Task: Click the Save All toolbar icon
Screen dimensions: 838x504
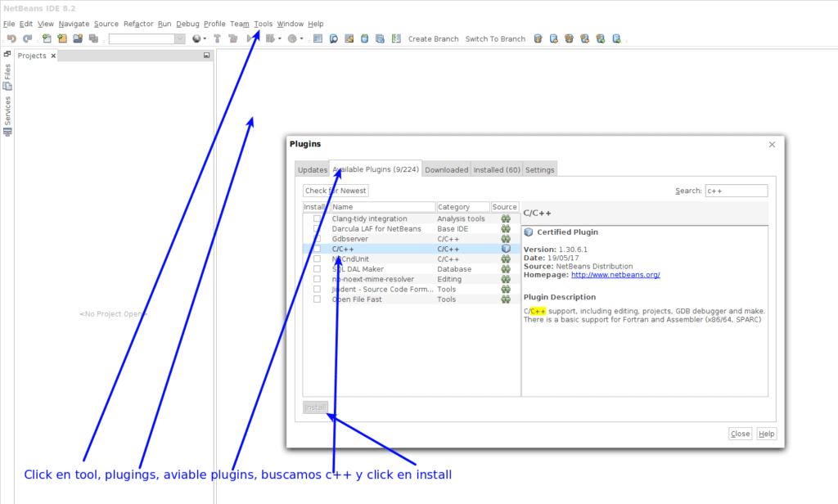Action: 93,38
